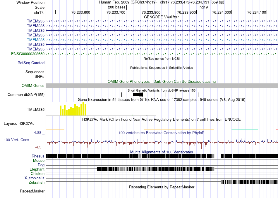Click the Human Feb. 2009 (GRCh37/hg19) text
The image size is (278, 198).
(128, 2)
